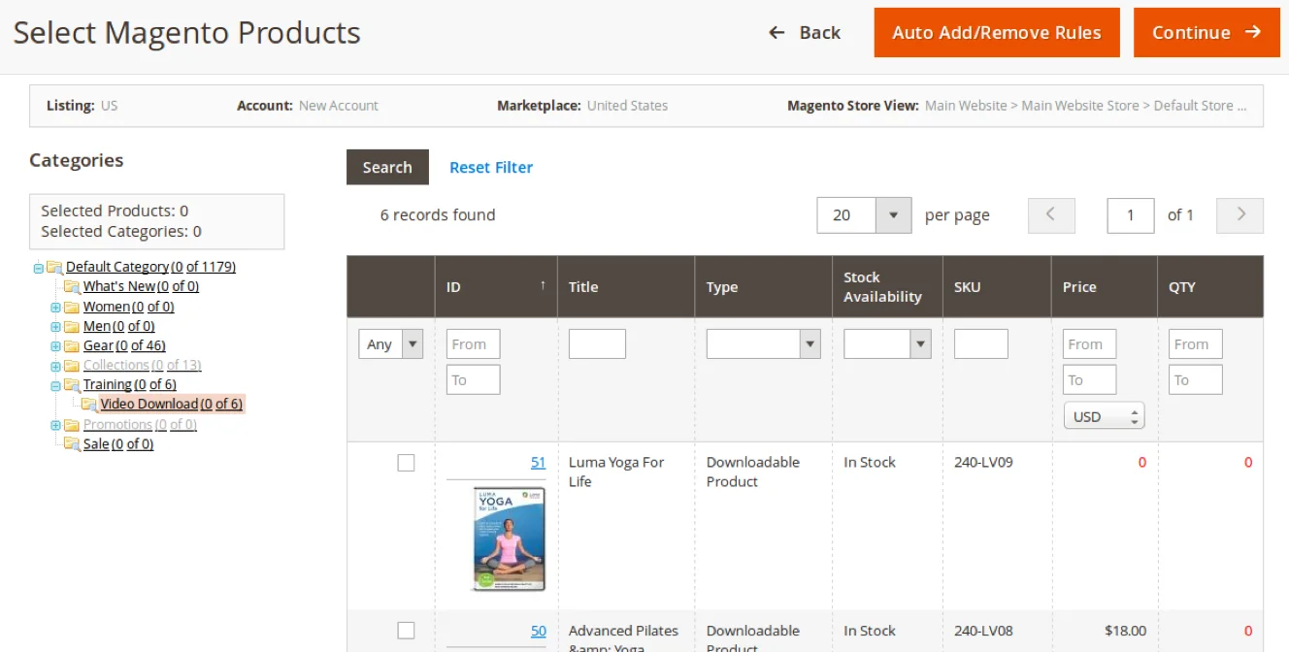Open product ID 51 link
The image size is (1289, 652).
538,463
